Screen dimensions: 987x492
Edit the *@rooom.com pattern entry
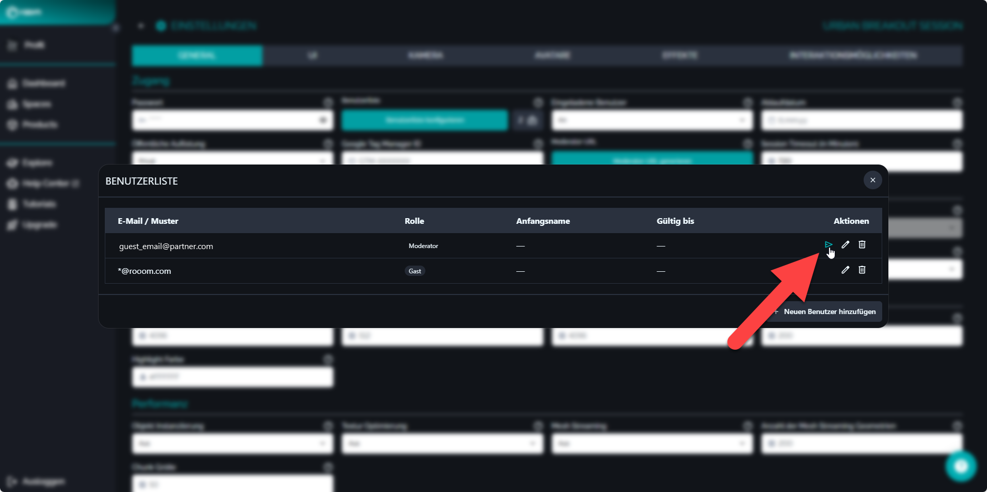click(x=845, y=270)
